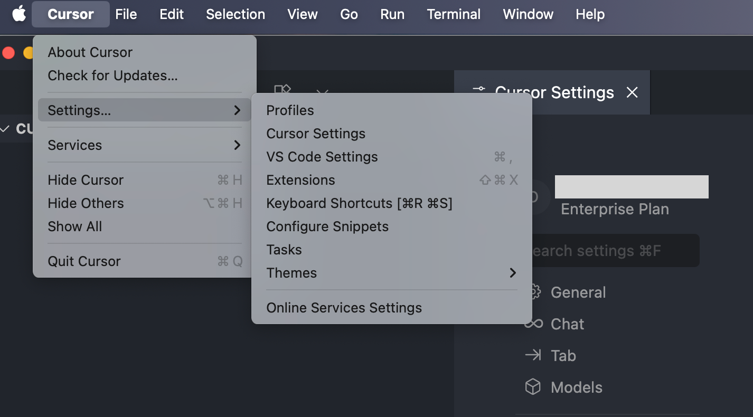Open the Terminal menu
The height and width of the screenshot is (417, 753).
coord(454,14)
